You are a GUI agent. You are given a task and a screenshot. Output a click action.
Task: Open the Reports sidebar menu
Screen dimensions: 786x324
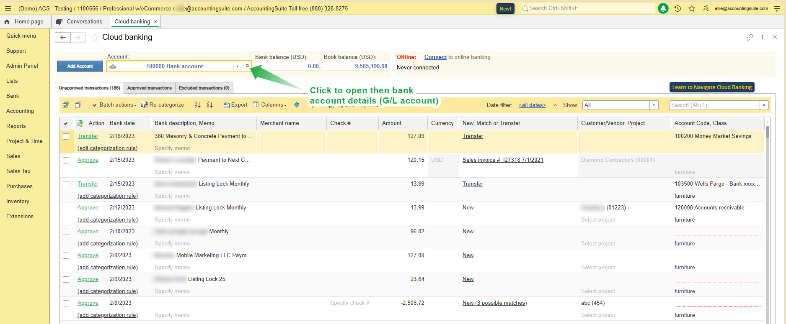tap(16, 126)
